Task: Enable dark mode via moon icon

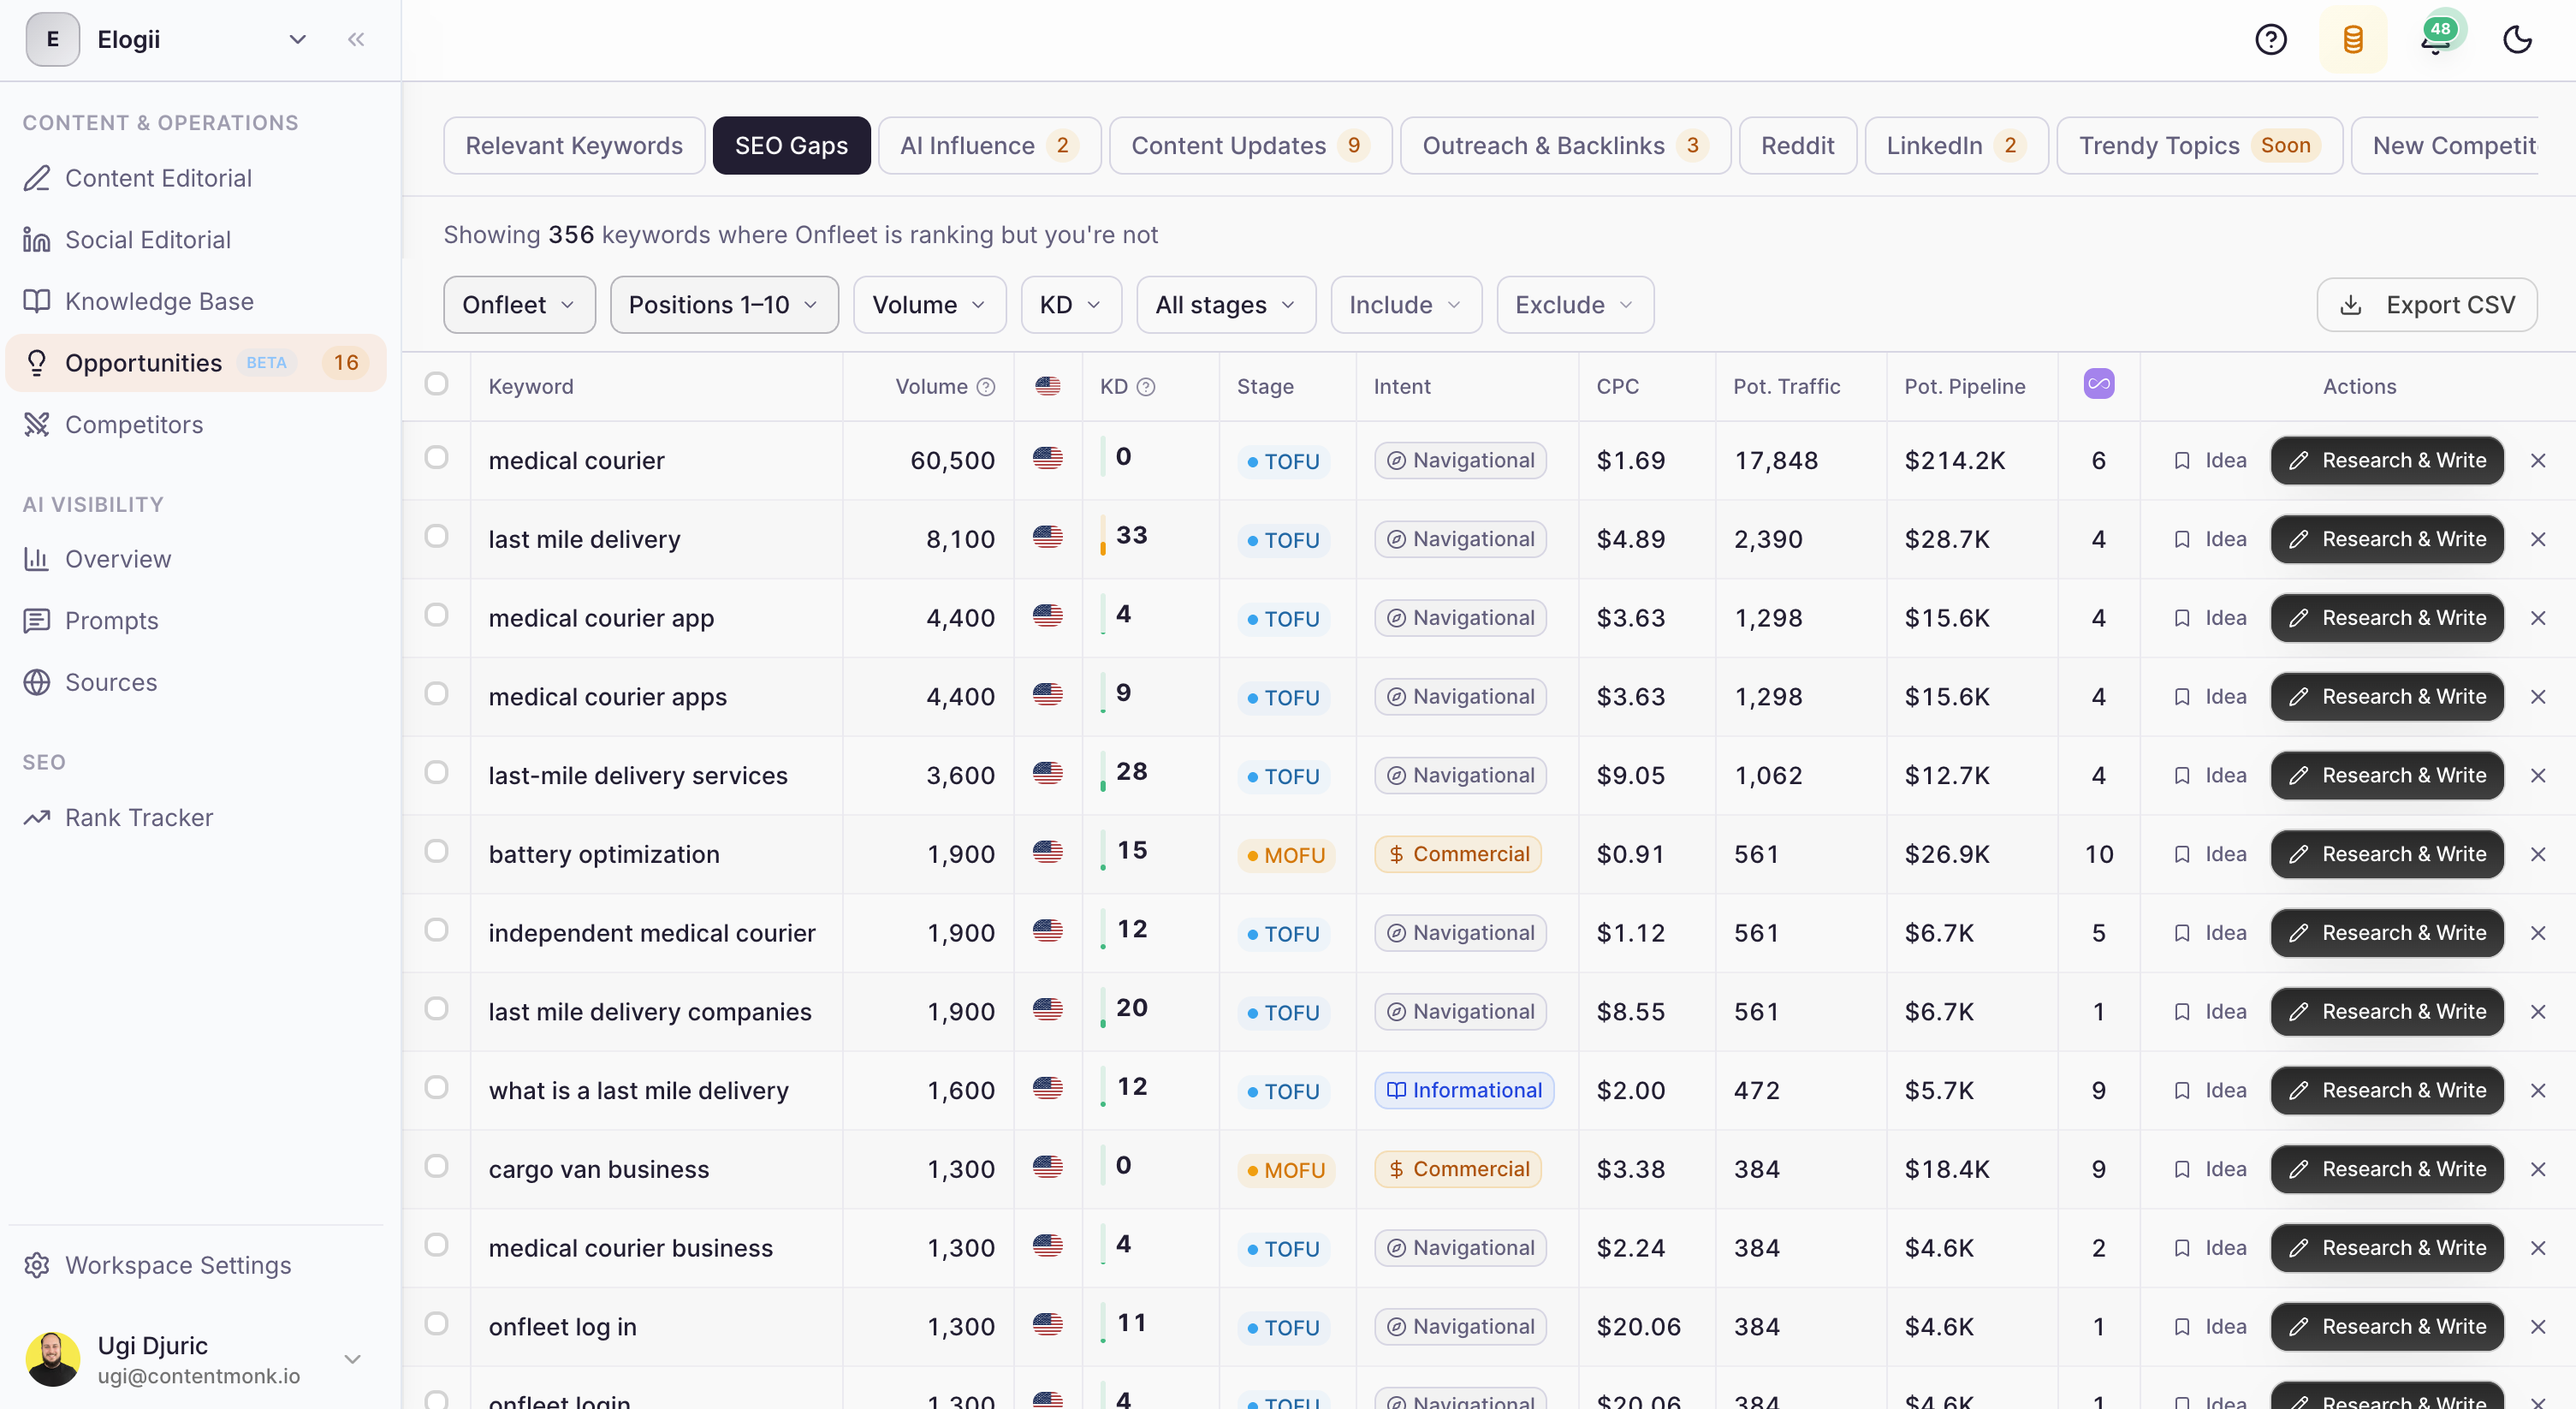Action: [2517, 39]
